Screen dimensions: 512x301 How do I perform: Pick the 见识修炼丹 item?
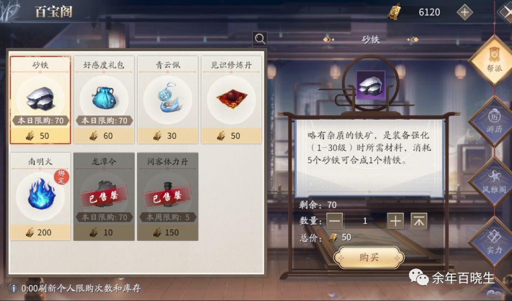(231, 100)
